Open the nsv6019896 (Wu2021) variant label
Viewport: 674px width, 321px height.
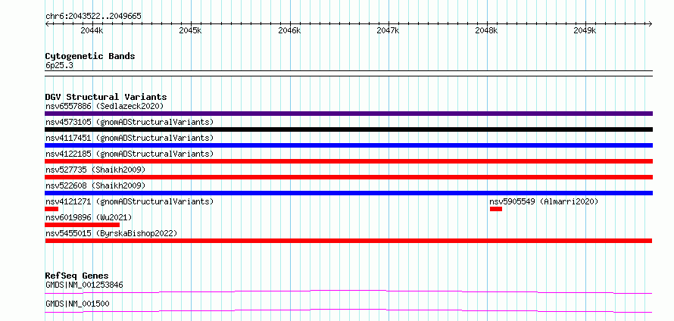click(x=89, y=217)
